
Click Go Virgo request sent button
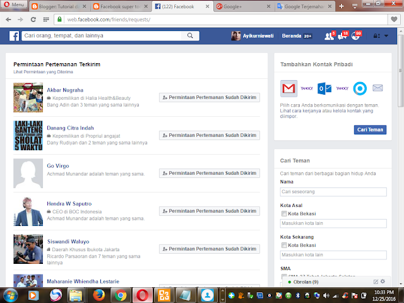coord(210,173)
